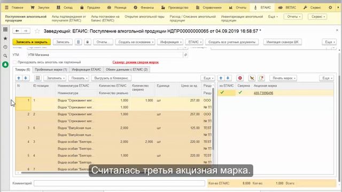Open Печать марок dropdown
This screenshot has width=342, height=192.
283,78
